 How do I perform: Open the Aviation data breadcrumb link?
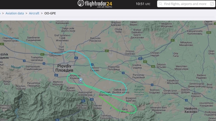pos(15,13)
